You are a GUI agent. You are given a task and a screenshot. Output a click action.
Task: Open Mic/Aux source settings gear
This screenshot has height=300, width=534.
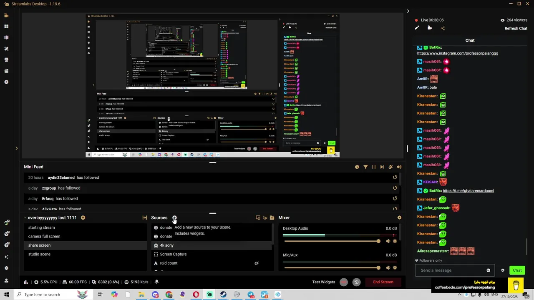click(395, 268)
